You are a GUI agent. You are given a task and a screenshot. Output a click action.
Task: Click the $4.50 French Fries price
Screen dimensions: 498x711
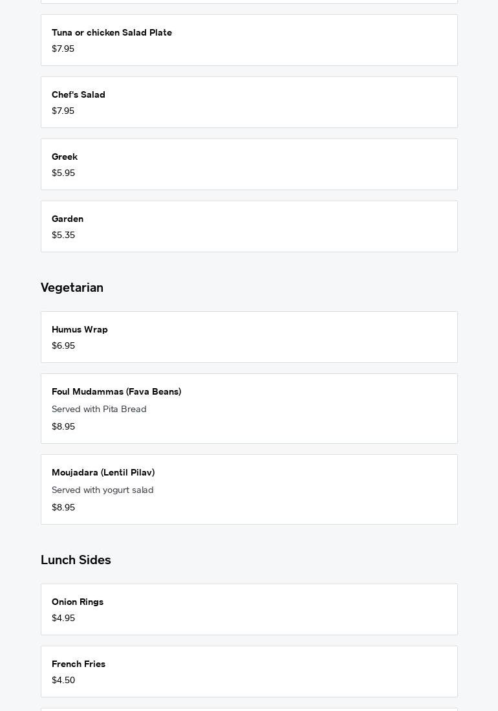[x=63, y=681]
